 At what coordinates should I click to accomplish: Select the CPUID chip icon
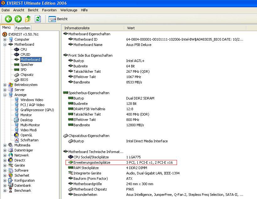point(17,54)
